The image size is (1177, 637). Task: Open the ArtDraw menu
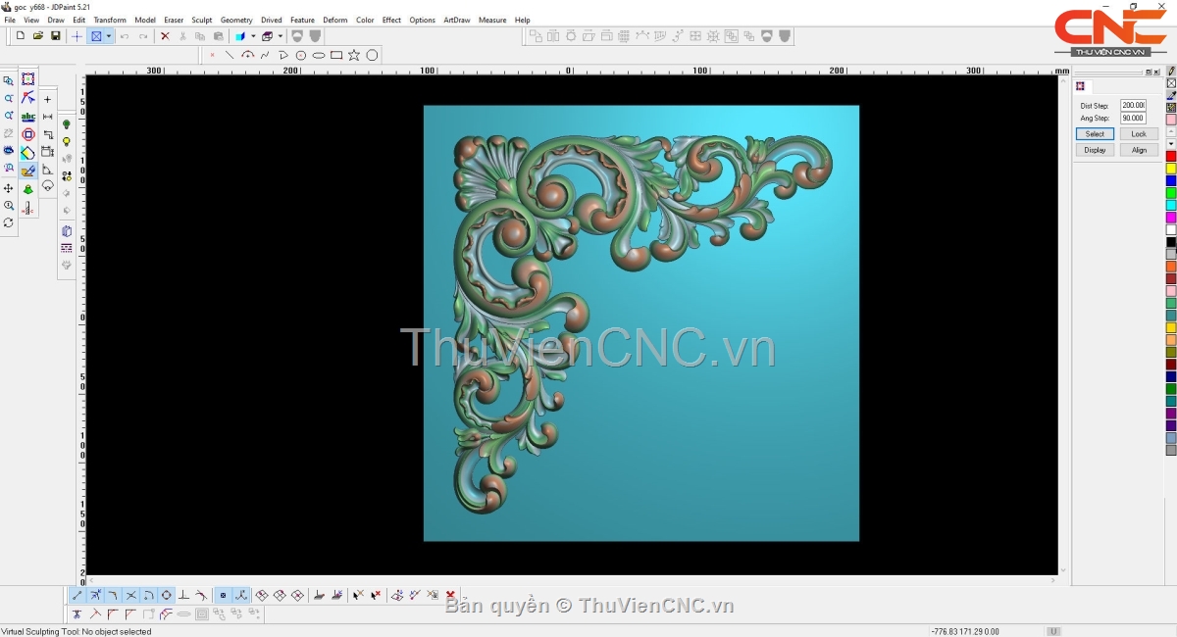click(456, 20)
